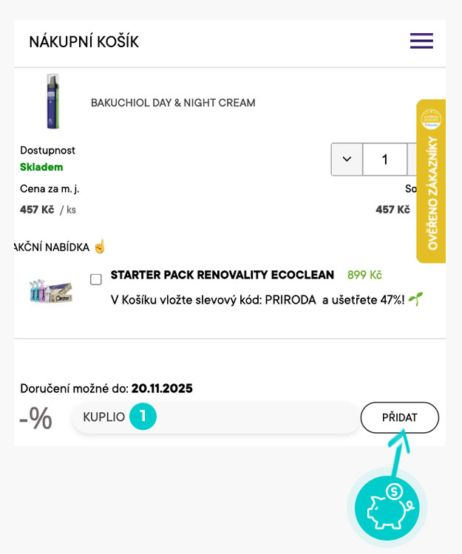Viewport: 462px width, 554px height.
Task: Open the hamburger menu
Action: tap(421, 41)
